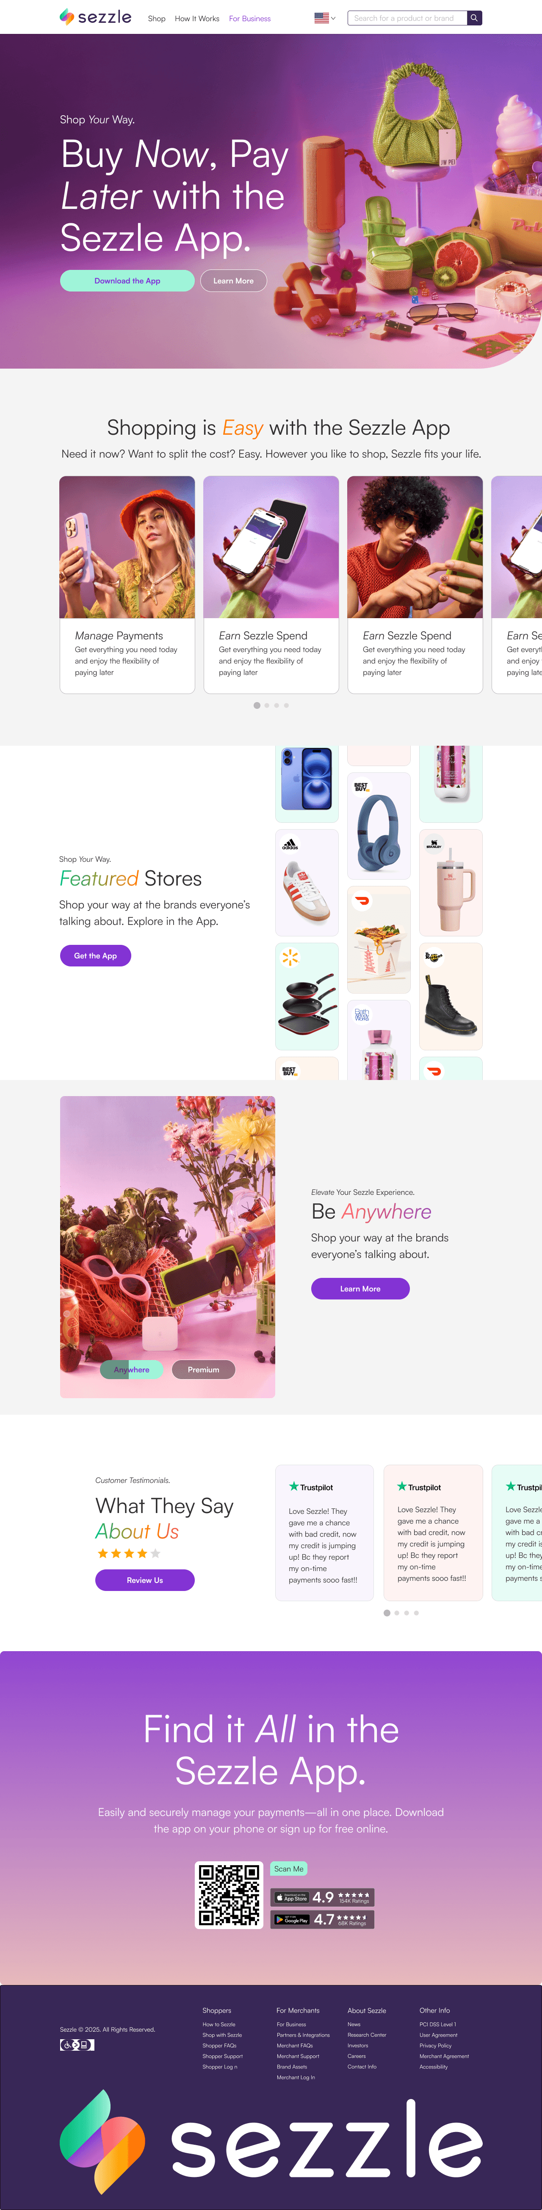Click the Download the App button
542x2210 pixels.
127,280
